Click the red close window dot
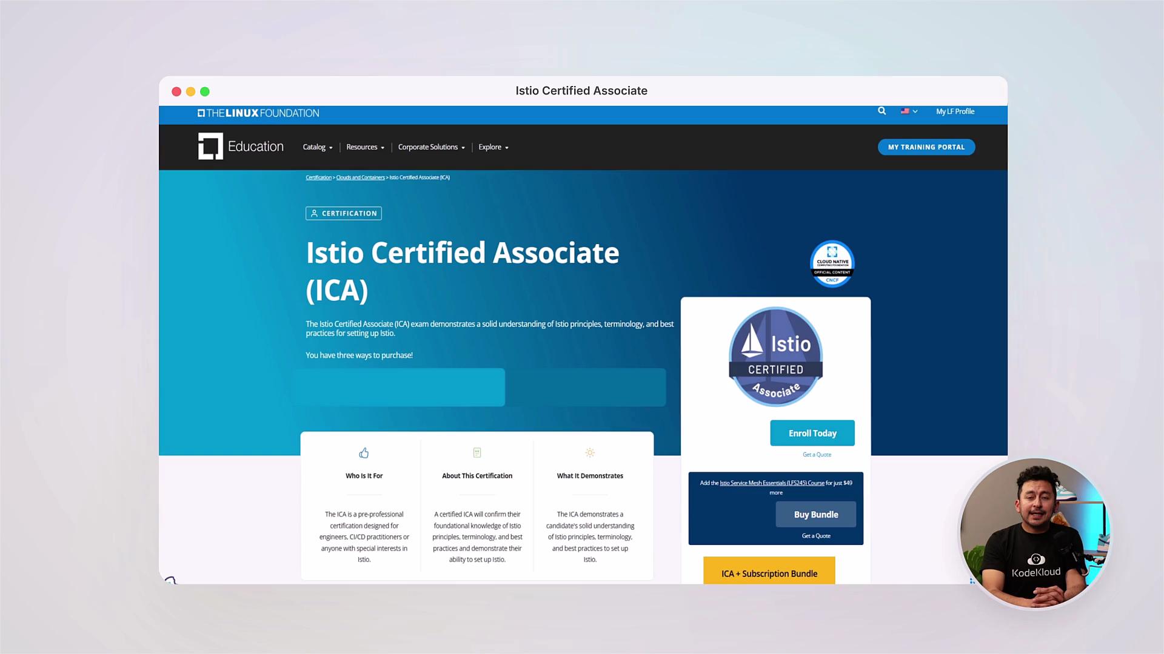The width and height of the screenshot is (1164, 654). click(176, 91)
